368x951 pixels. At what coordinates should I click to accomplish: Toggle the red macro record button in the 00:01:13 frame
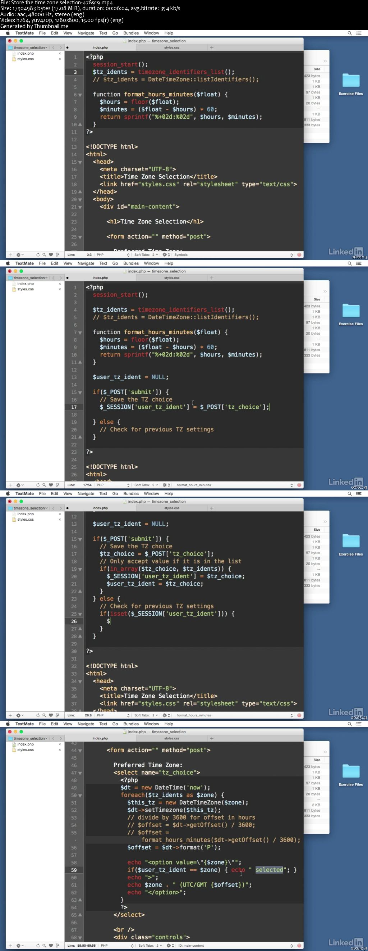coord(299,255)
